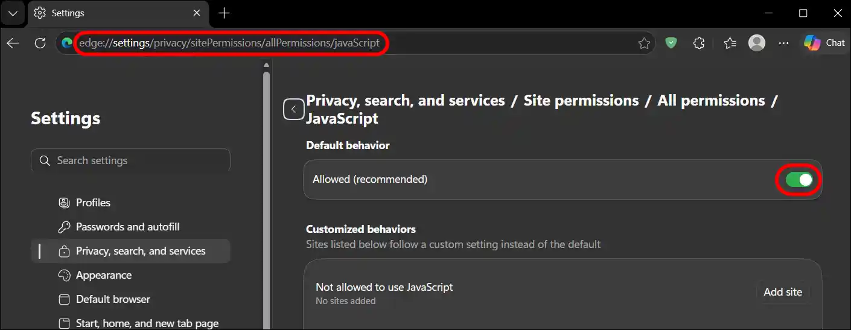The width and height of the screenshot is (851, 330).
Task: Open Privacy, search, and services breadcrumb
Action: [406, 101]
